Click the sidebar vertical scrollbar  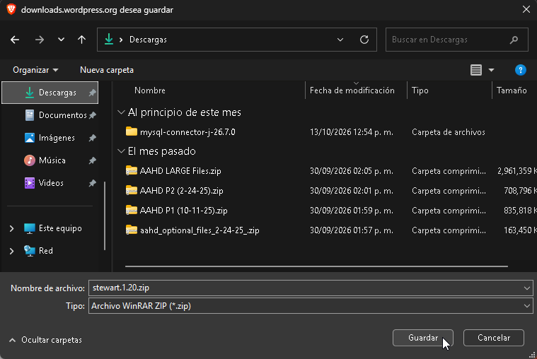(x=105, y=216)
